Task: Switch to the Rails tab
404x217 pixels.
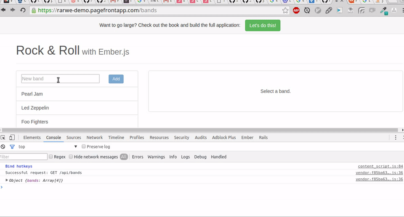Action: pyautogui.click(x=263, y=138)
